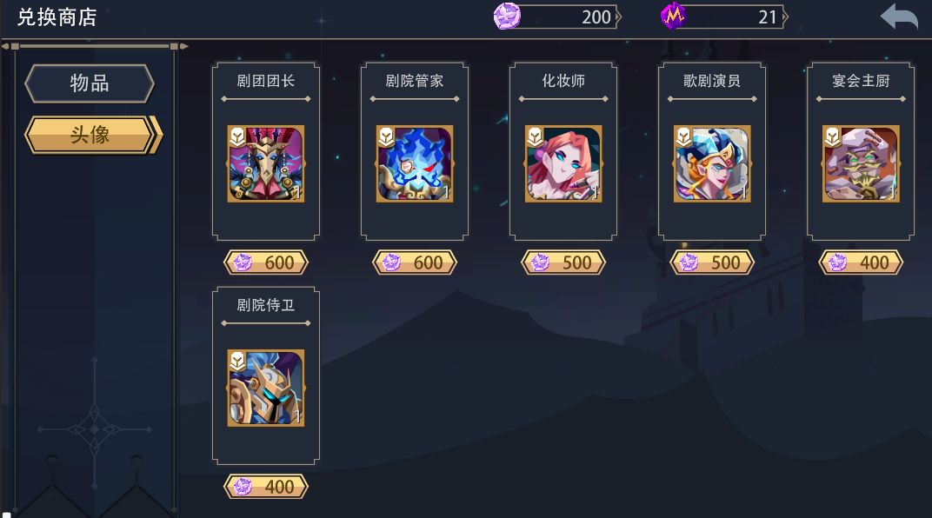Select the 宴会主厨 chef avatar
The width and height of the screenshot is (932, 518).
[860, 163]
